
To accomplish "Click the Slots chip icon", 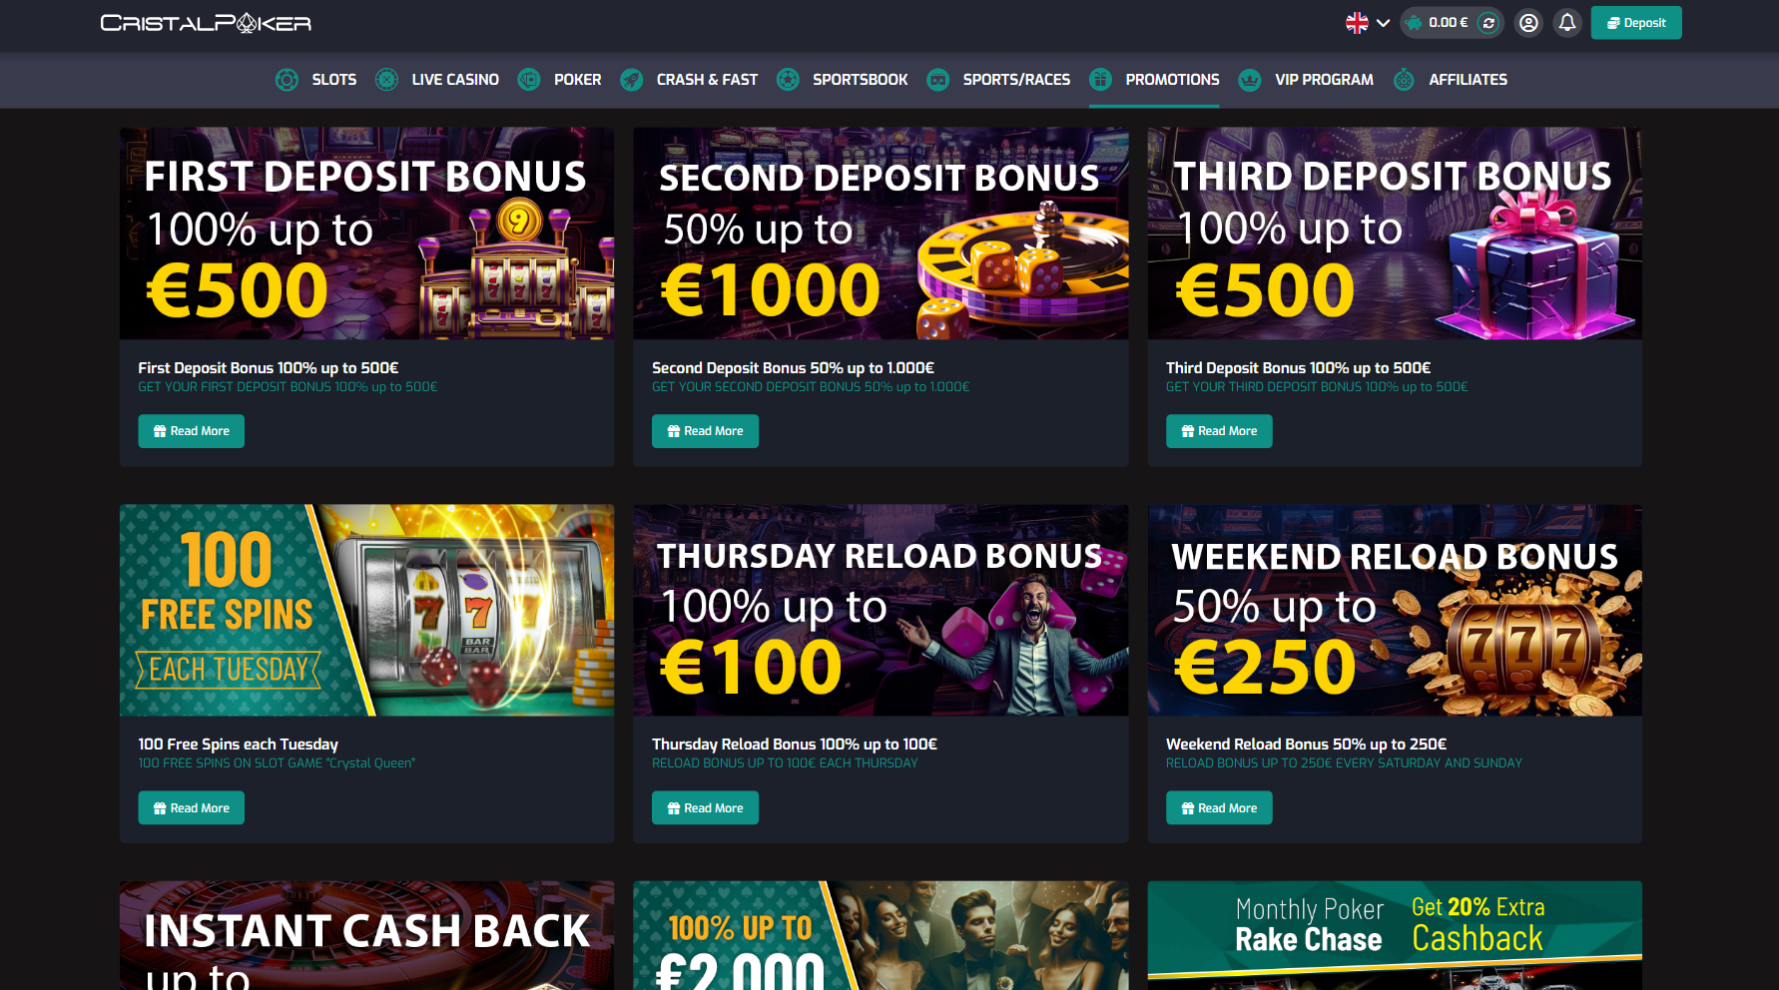I will pos(287,80).
